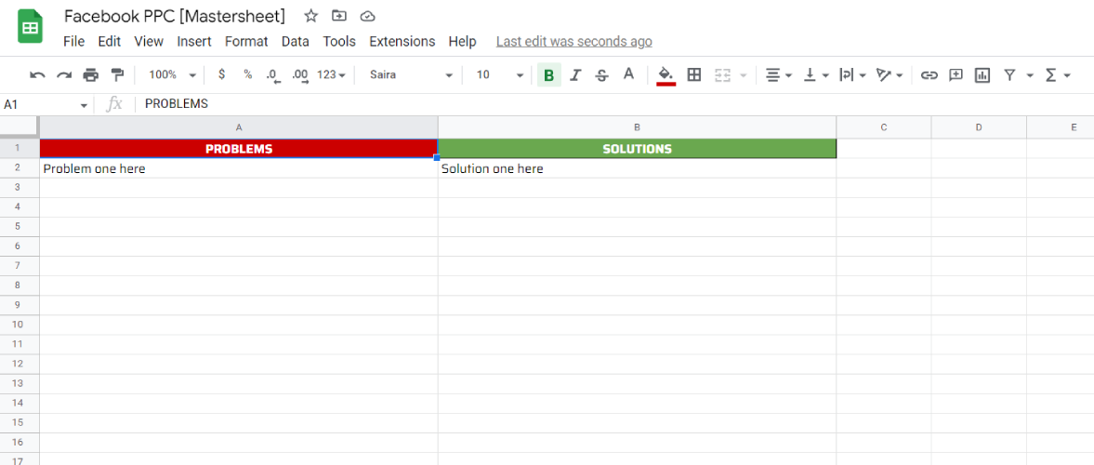Open text rotation dropdown
The width and height of the screenshot is (1094, 465).
tap(890, 74)
